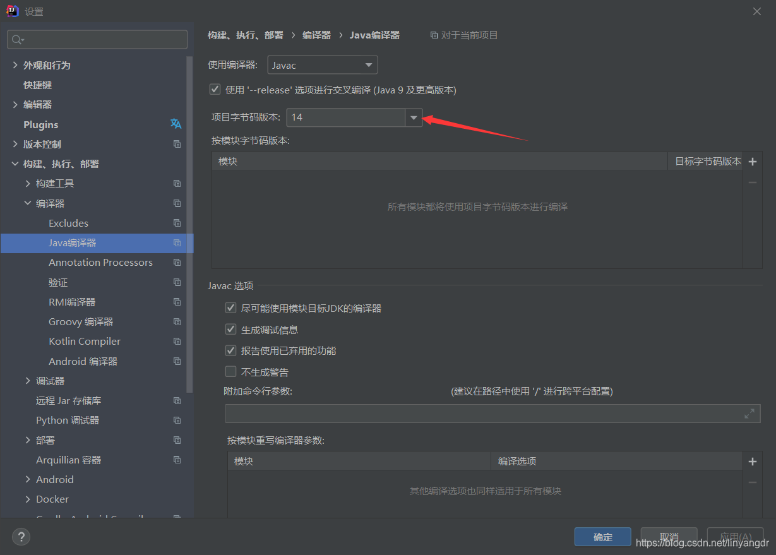Select Plugins in settings tree
776x555 pixels.
coord(40,124)
